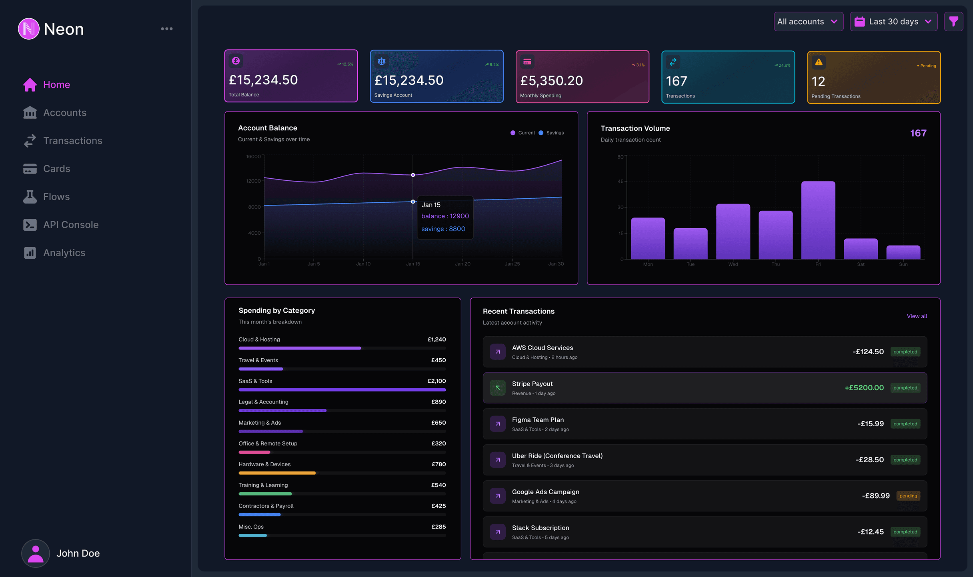Click the SaaS & Tools spending progress bar
973x577 pixels.
pyautogui.click(x=342, y=389)
